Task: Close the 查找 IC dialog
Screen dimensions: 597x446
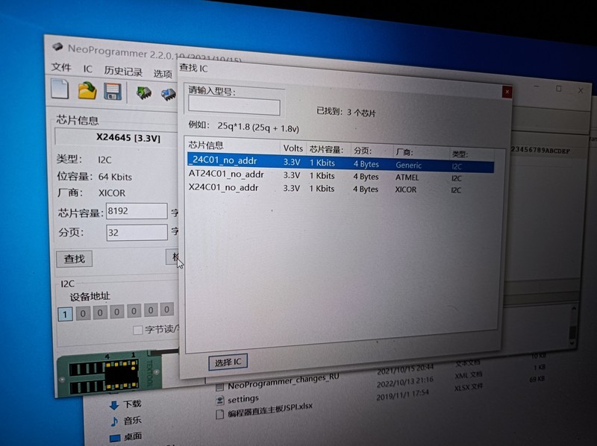Action: pyautogui.click(x=507, y=92)
